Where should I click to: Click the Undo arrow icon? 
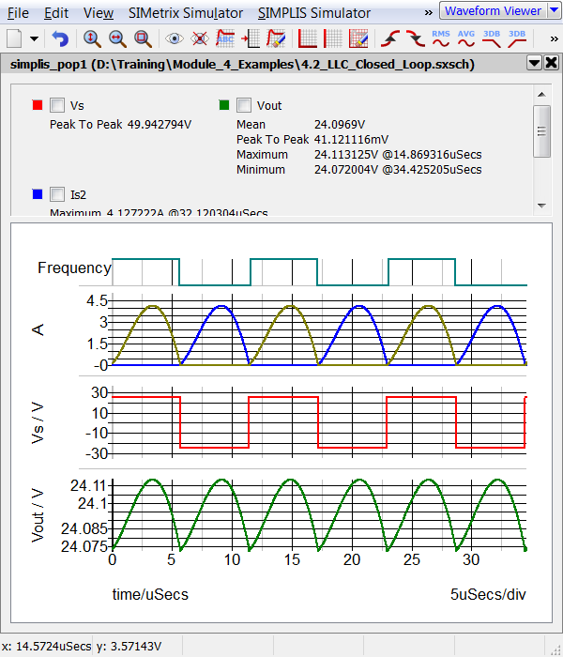pyautogui.click(x=60, y=39)
